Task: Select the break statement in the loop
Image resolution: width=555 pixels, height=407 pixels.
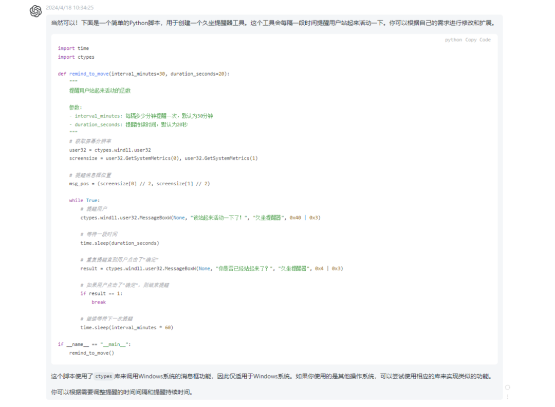Action: (x=98, y=302)
